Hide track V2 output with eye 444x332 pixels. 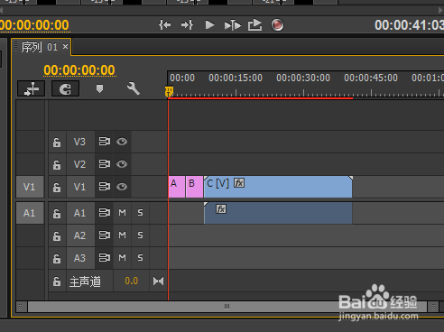point(122,164)
